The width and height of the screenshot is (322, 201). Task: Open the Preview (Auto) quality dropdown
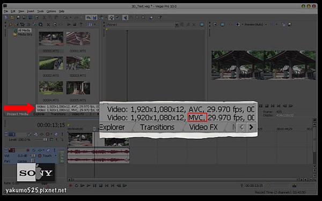pyautogui.click(x=266, y=25)
